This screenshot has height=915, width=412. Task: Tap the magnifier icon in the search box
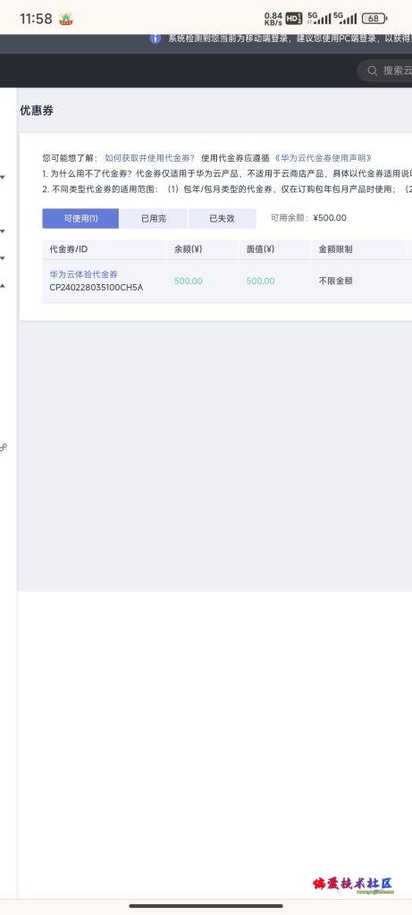coord(372,71)
